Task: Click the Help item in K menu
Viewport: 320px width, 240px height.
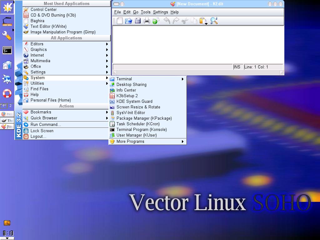Action: pyautogui.click(x=66, y=94)
